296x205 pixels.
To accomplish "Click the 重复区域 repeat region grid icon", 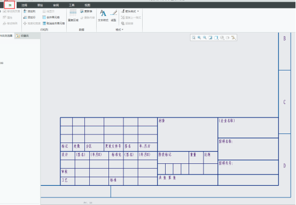I will (x=73, y=13).
